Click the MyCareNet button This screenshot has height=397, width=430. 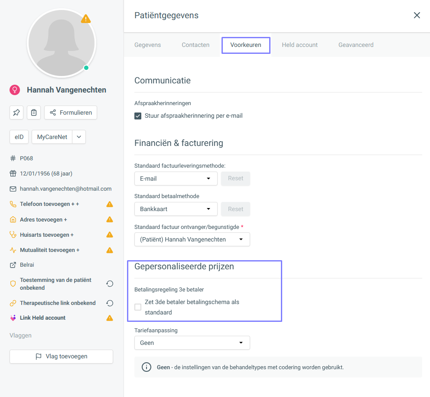52,137
